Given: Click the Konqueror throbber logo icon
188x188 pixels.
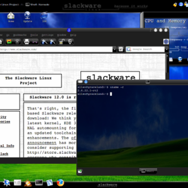Looking at the screenshot, I should point(166,42).
